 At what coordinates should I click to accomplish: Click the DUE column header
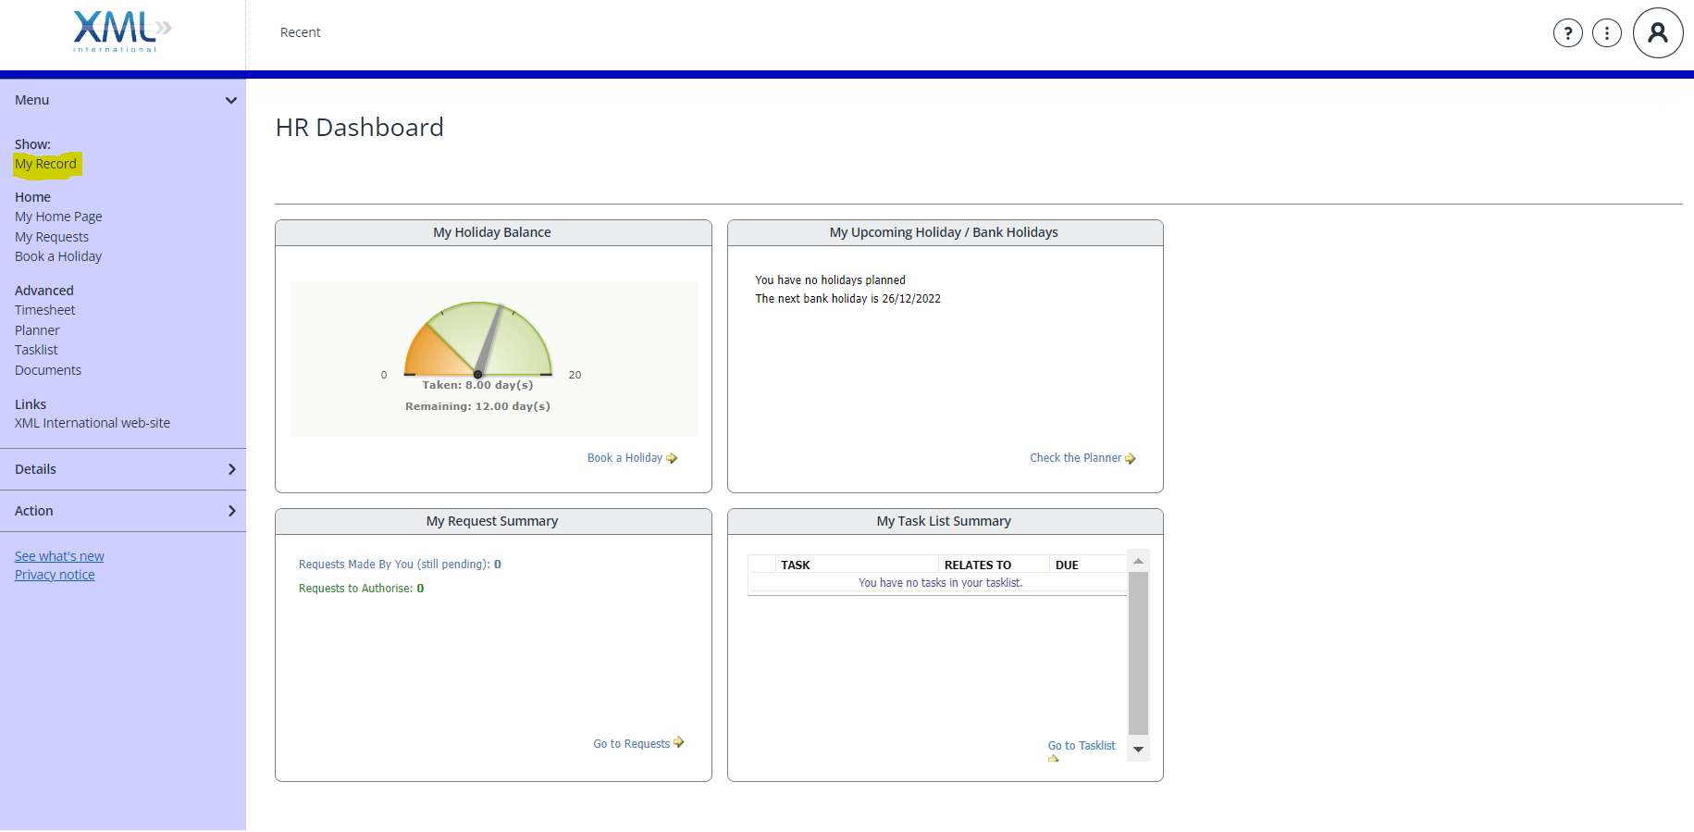click(x=1067, y=565)
